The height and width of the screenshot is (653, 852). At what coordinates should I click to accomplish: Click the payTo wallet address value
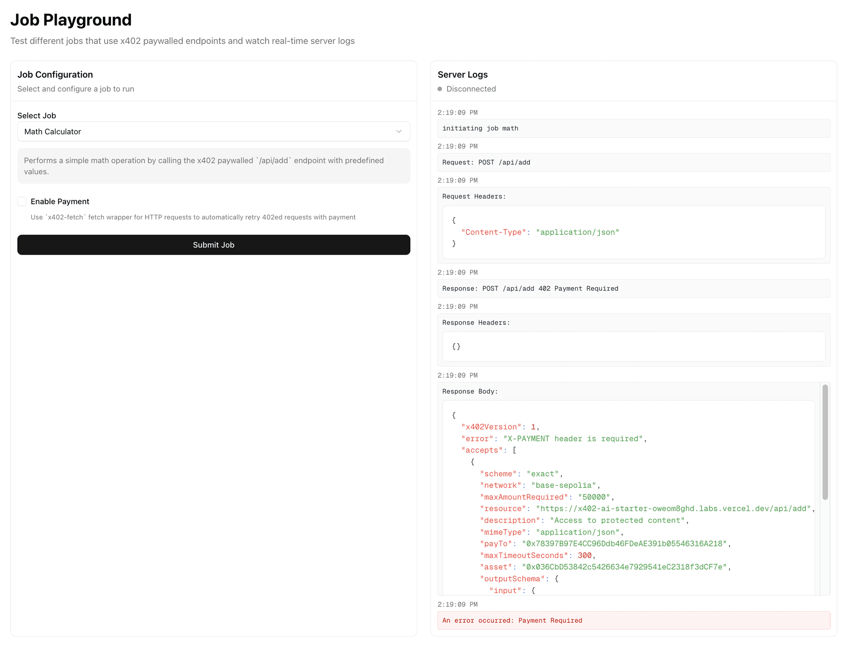(624, 544)
